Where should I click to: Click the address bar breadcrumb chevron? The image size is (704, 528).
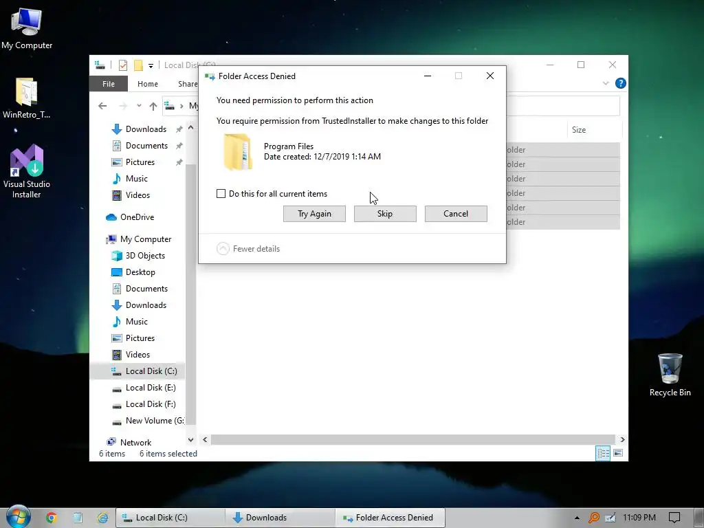point(181,106)
